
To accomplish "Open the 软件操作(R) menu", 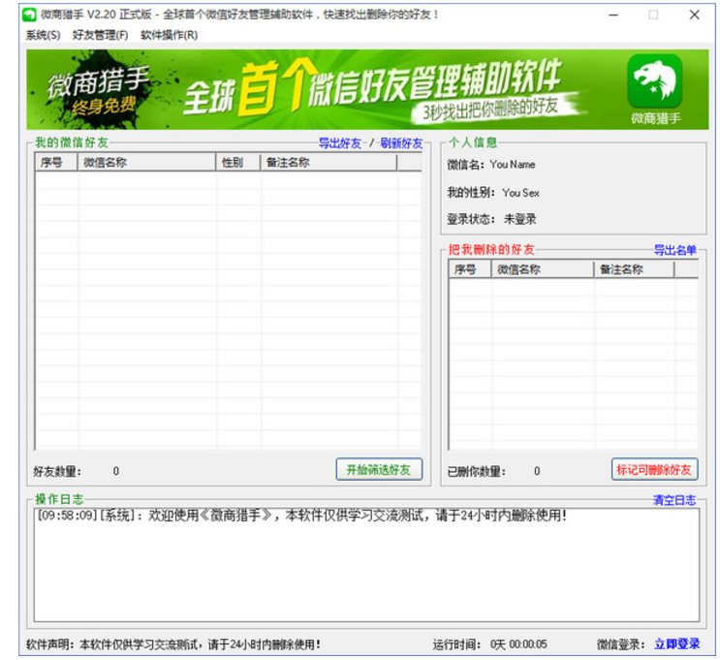I will (169, 35).
